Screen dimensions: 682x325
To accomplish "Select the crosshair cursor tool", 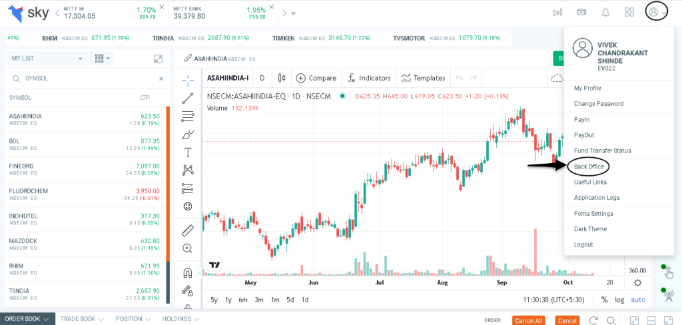I will pos(188,80).
